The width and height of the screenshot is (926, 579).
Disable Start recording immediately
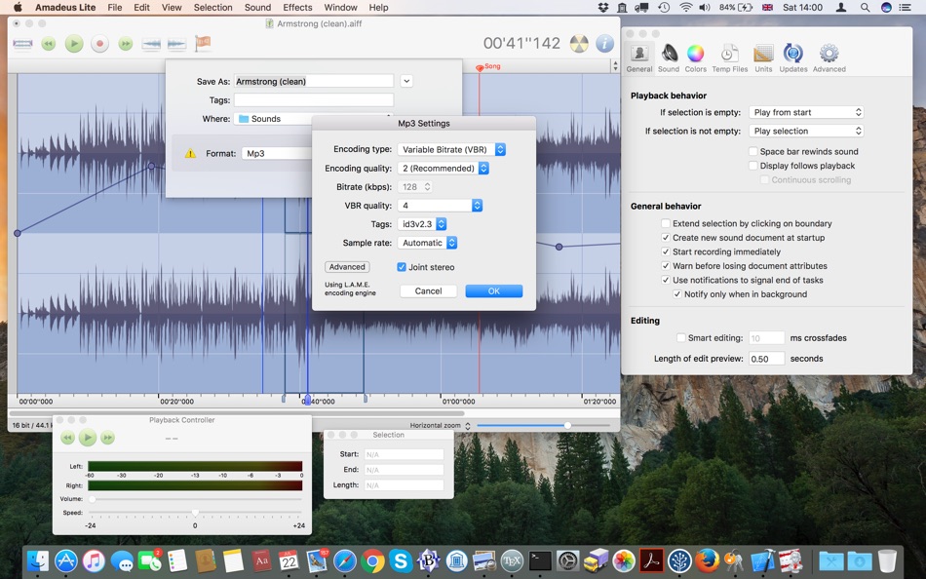pyautogui.click(x=667, y=251)
